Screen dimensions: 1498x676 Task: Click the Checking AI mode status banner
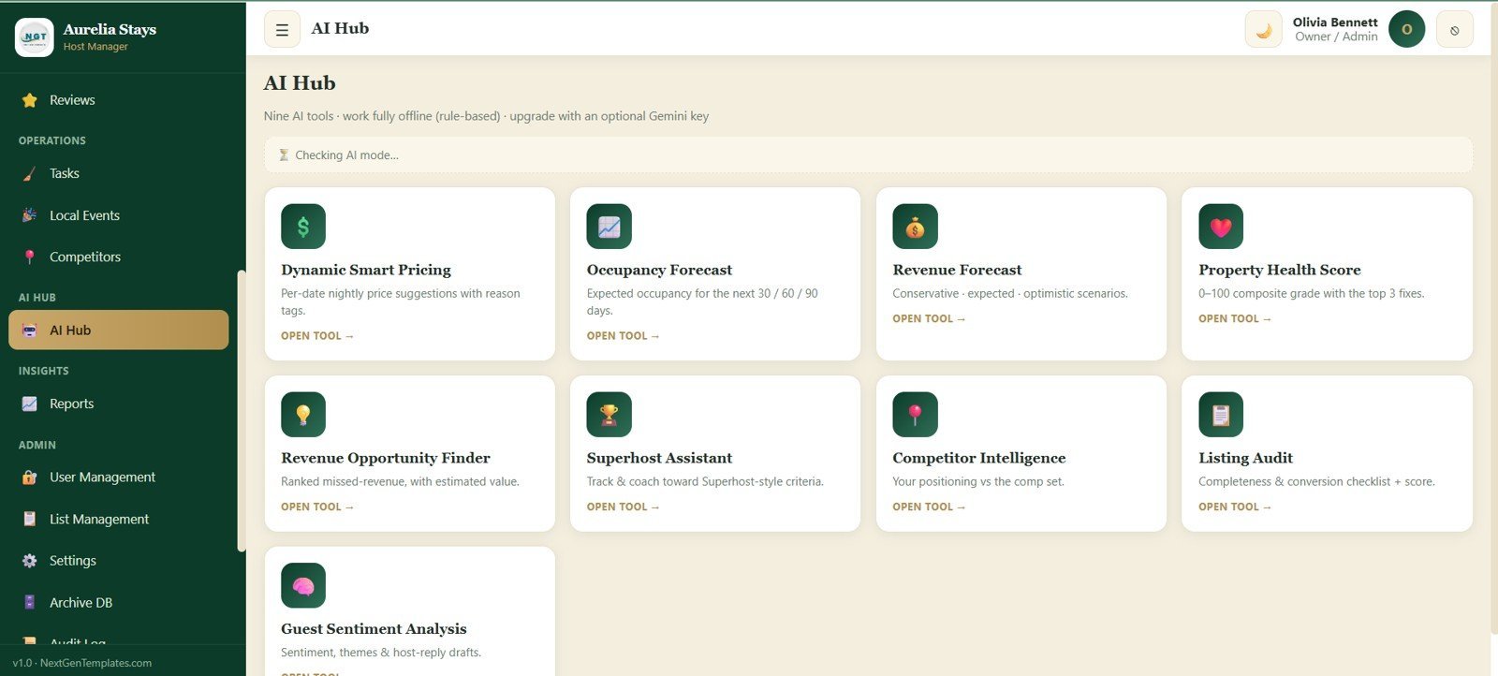(868, 155)
